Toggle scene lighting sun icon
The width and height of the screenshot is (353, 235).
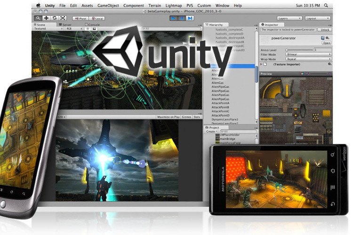pyautogui.click(x=88, y=29)
